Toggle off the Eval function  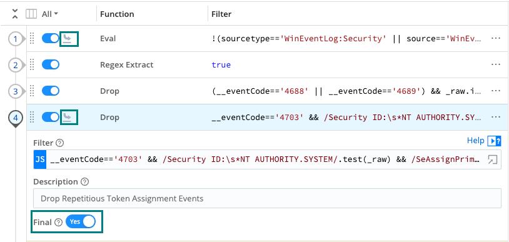51,38
